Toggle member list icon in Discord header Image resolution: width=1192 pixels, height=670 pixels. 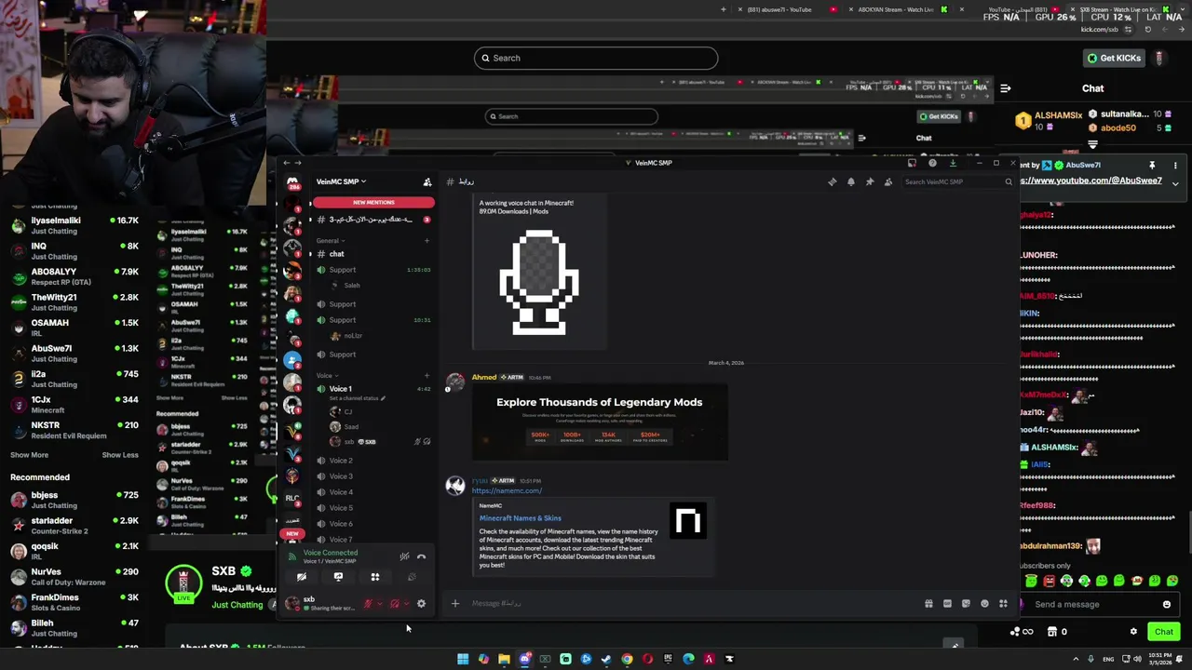(887, 181)
